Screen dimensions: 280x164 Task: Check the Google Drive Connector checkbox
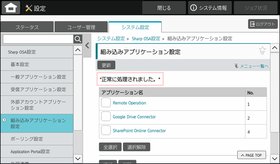click(x=106, y=116)
